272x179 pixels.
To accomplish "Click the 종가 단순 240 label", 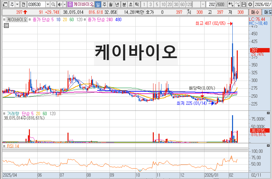I will tap(100, 19).
